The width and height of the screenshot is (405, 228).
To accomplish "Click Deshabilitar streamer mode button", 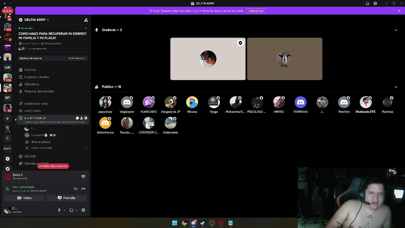I will (256, 11).
